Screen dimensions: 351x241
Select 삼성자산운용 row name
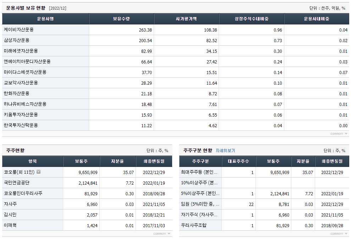click(17, 40)
